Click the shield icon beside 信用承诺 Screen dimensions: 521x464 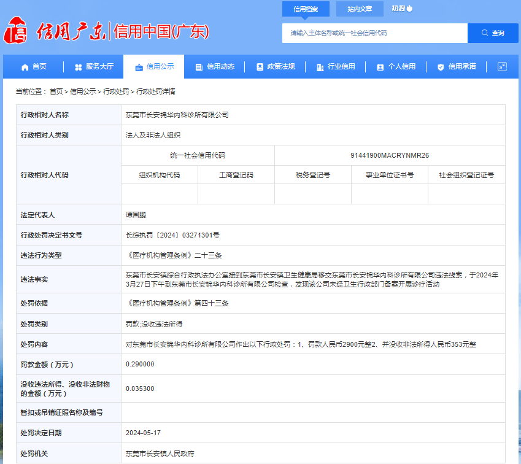441,67
